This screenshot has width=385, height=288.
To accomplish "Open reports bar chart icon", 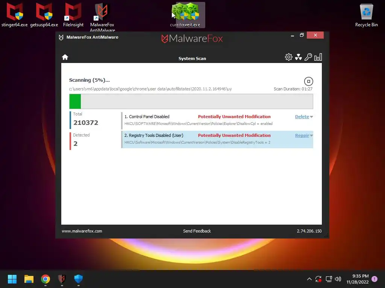I will point(318,57).
